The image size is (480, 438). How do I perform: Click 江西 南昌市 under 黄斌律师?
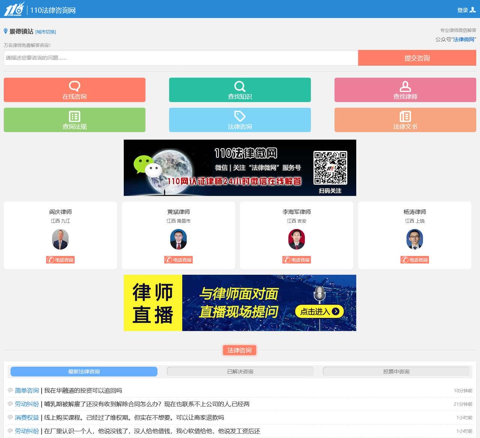178,221
